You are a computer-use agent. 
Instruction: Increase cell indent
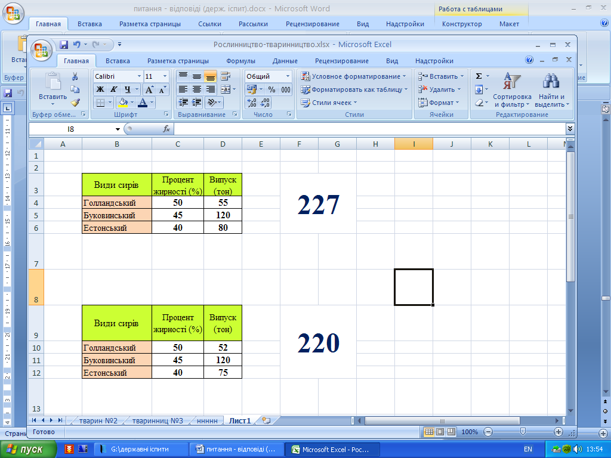click(x=197, y=103)
